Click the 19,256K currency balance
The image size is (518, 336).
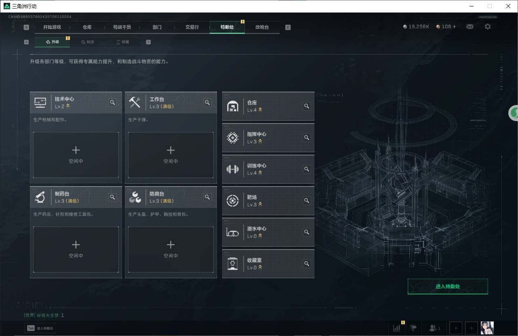pos(416,27)
